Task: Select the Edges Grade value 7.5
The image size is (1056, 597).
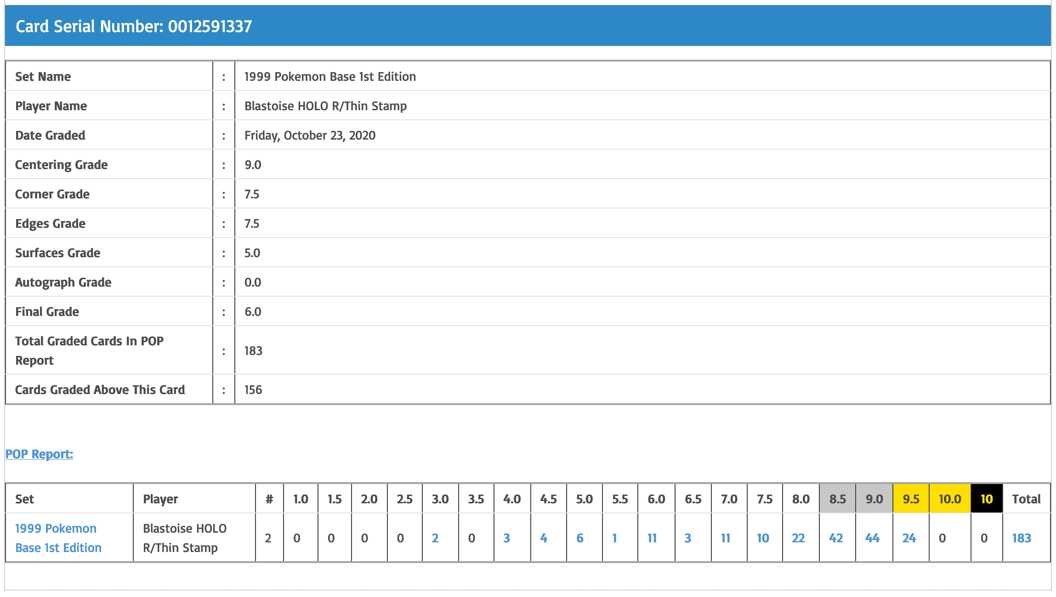Action: (252, 223)
